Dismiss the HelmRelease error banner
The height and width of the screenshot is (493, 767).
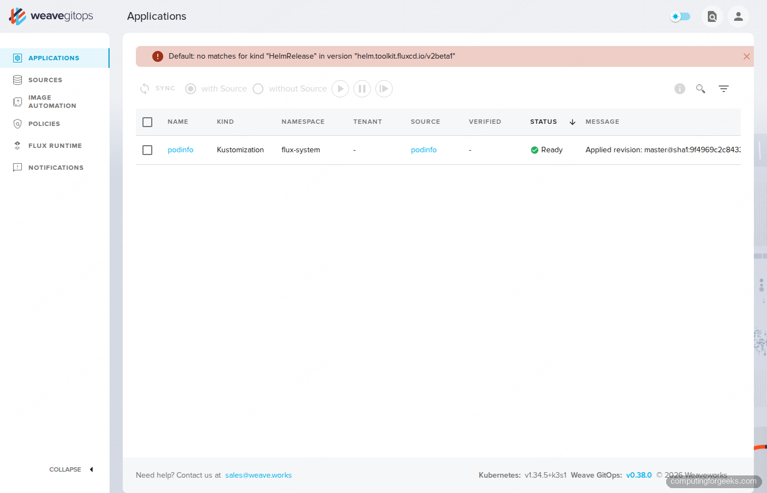coord(746,56)
